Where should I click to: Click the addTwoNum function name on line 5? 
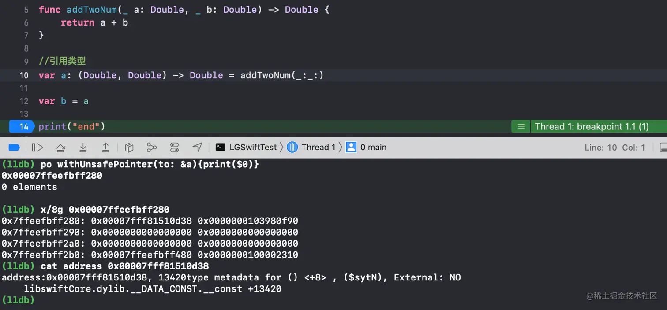(92, 10)
